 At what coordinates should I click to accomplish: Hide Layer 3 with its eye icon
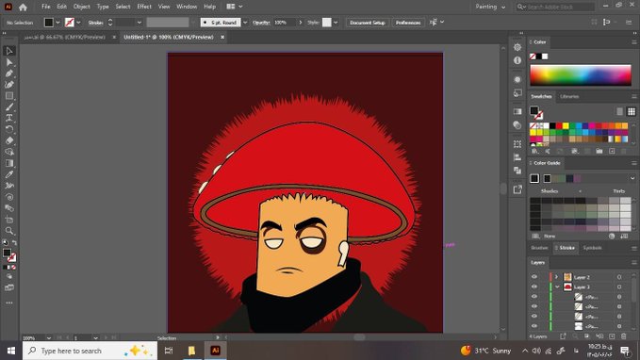(534, 286)
